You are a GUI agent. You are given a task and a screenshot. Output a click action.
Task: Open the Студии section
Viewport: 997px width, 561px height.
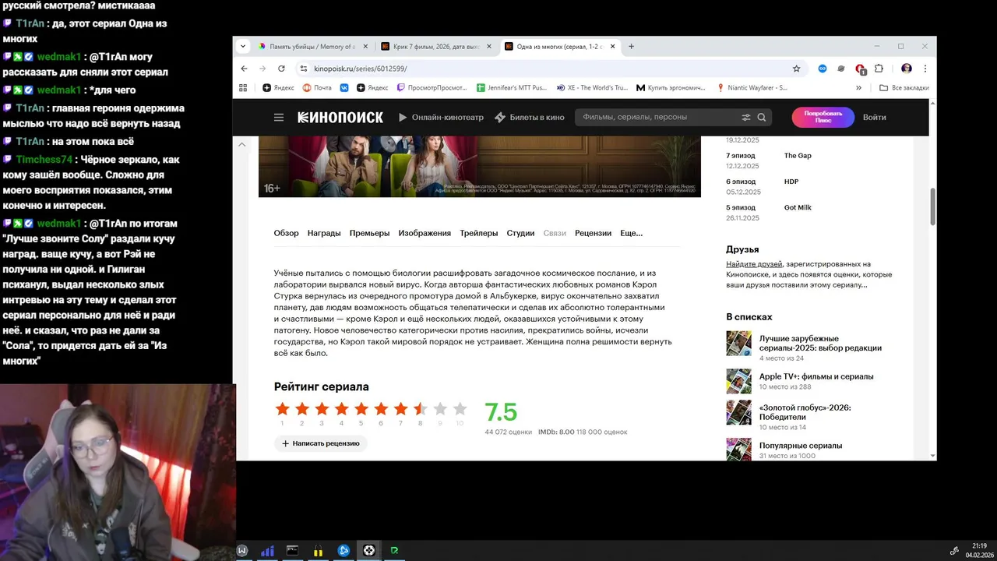[x=520, y=233]
